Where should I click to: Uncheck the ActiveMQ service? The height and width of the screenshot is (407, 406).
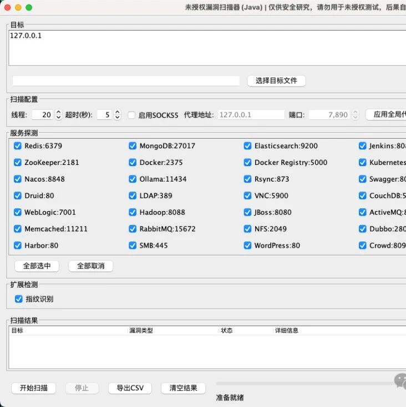(x=362, y=212)
